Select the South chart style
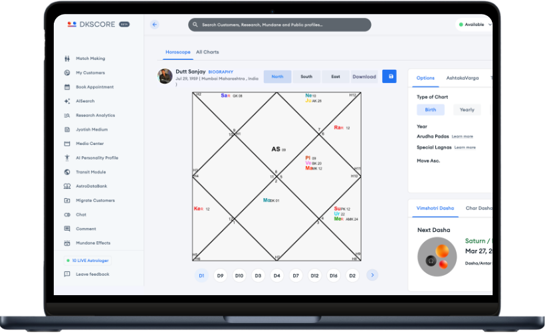Screen dimensions: 545x333 (x=306, y=76)
